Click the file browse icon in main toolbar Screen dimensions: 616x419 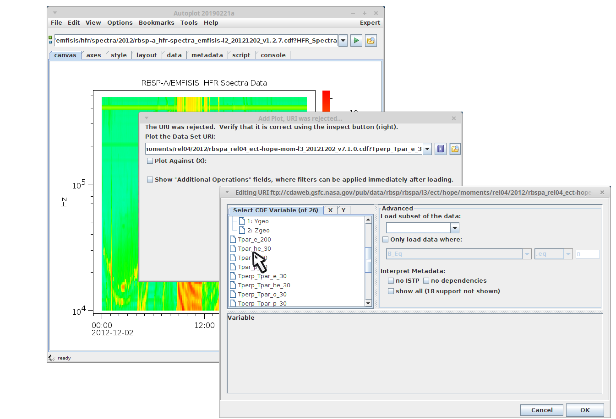pos(371,41)
